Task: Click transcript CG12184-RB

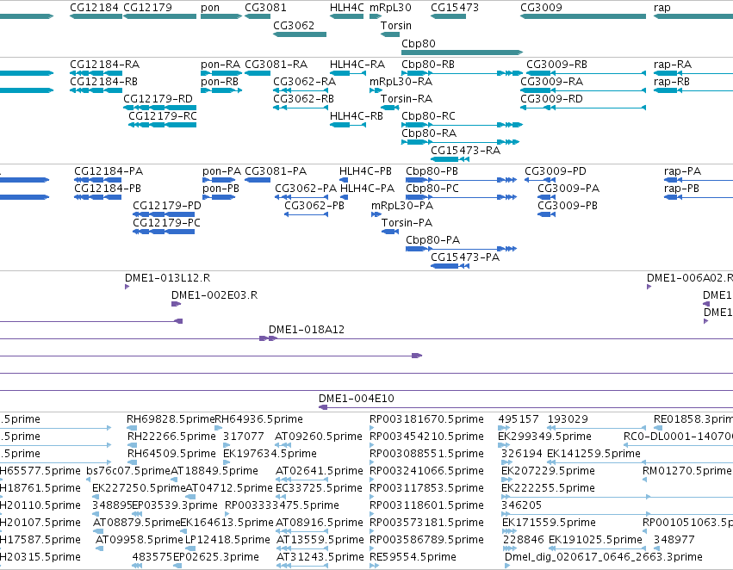Action: pyautogui.click(x=103, y=81)
